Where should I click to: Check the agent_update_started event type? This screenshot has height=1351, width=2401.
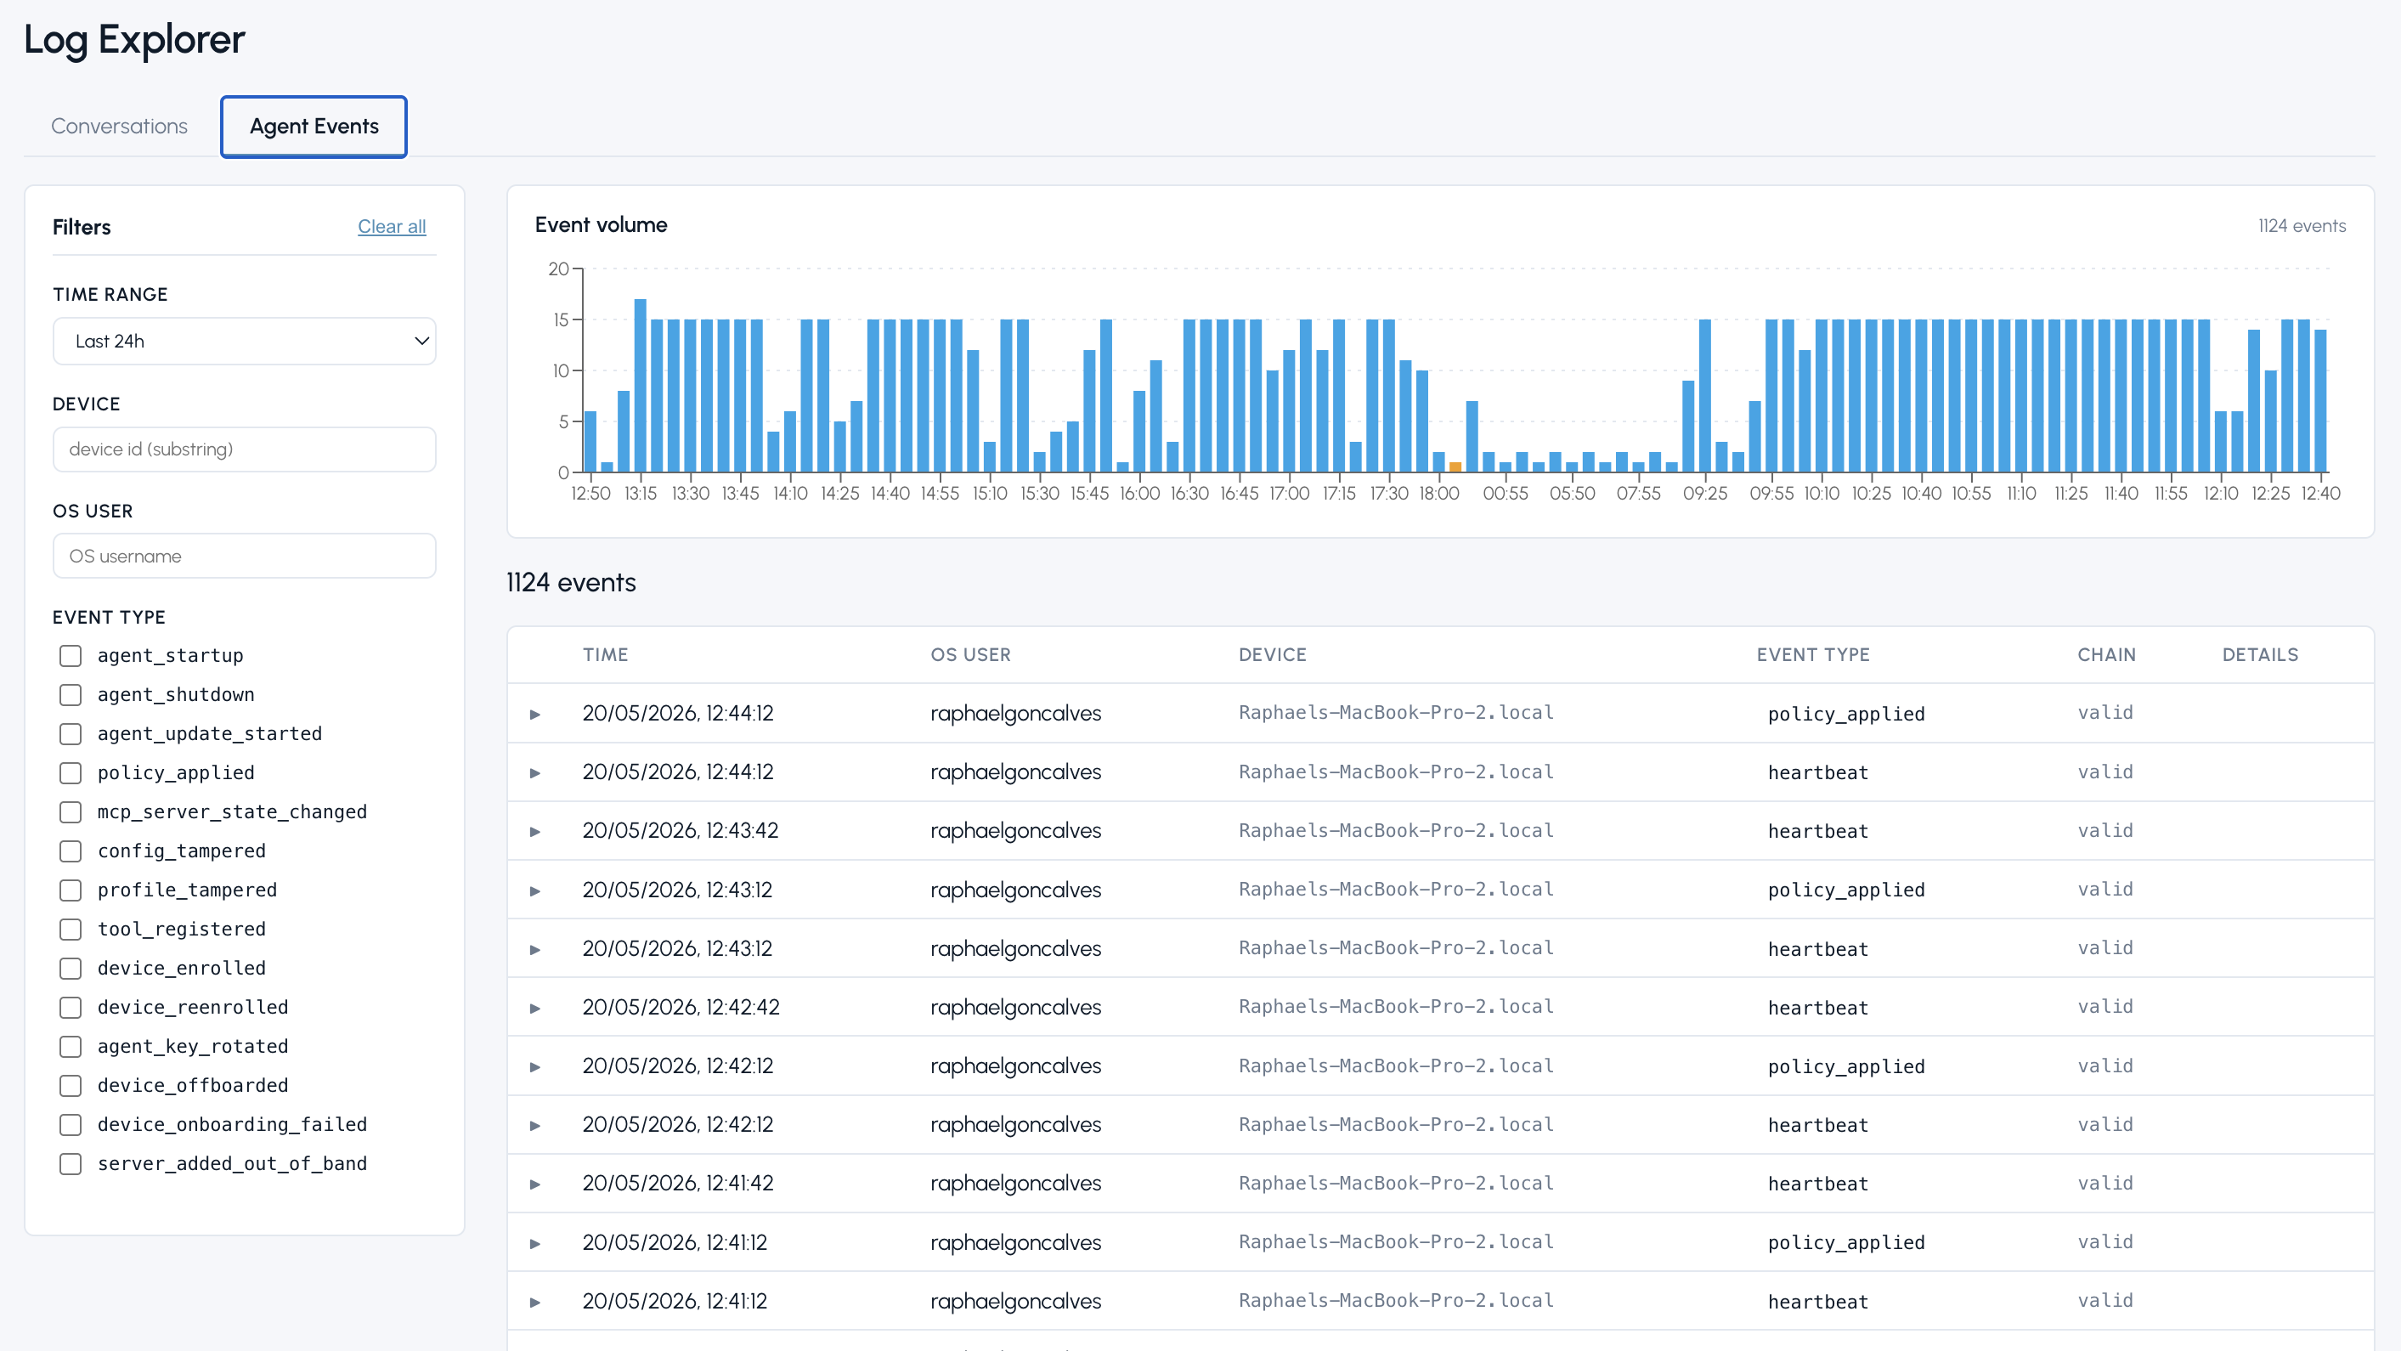[71, 734]
